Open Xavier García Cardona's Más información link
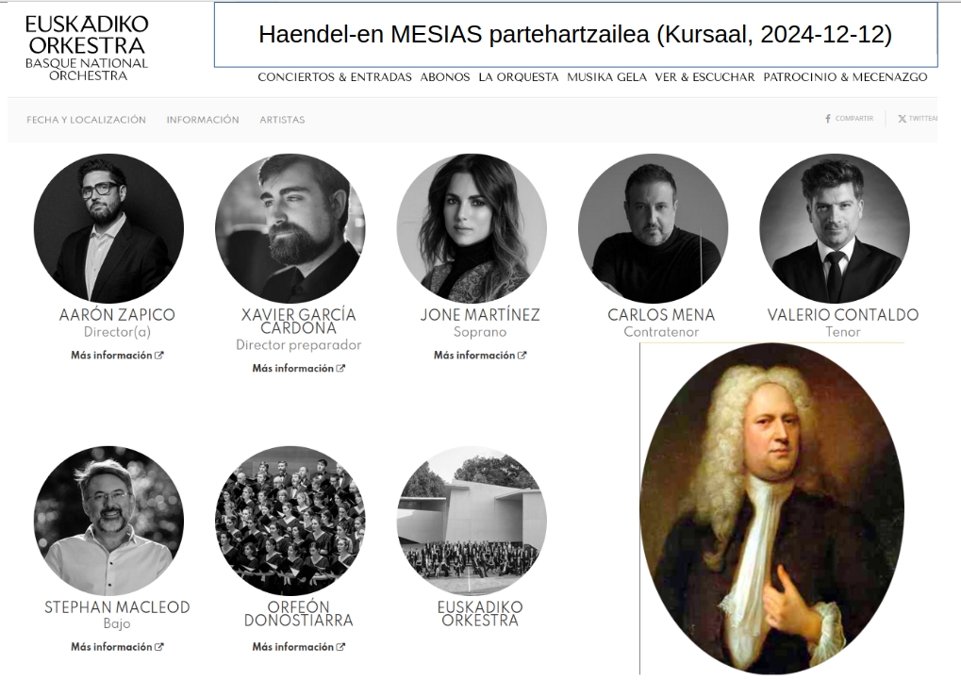The height and width of the screenshot is (680, 961). click(x=298, y=368)
